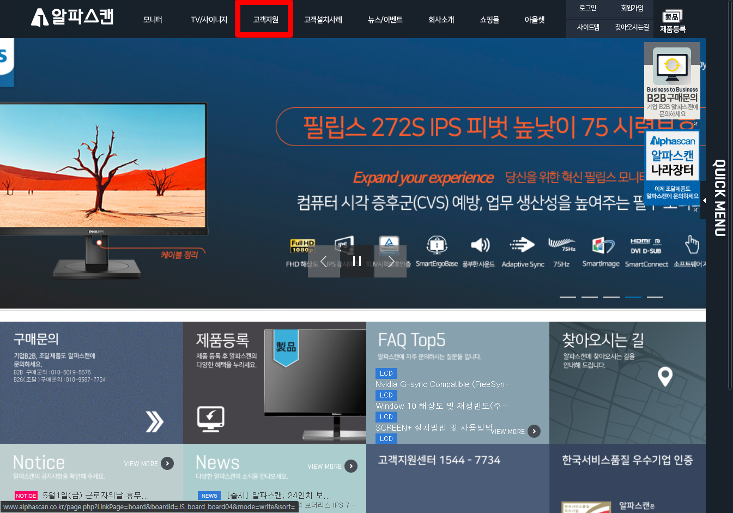Click the map pin location icon
The height and width of the screenshot is (513, 733).
(x=665, y=376)
